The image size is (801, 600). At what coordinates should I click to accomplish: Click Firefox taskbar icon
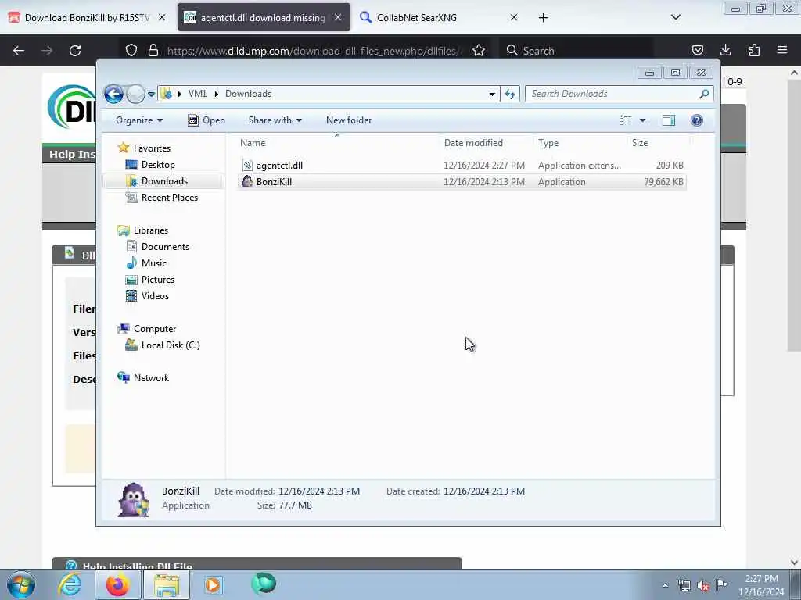pos(117,584)
